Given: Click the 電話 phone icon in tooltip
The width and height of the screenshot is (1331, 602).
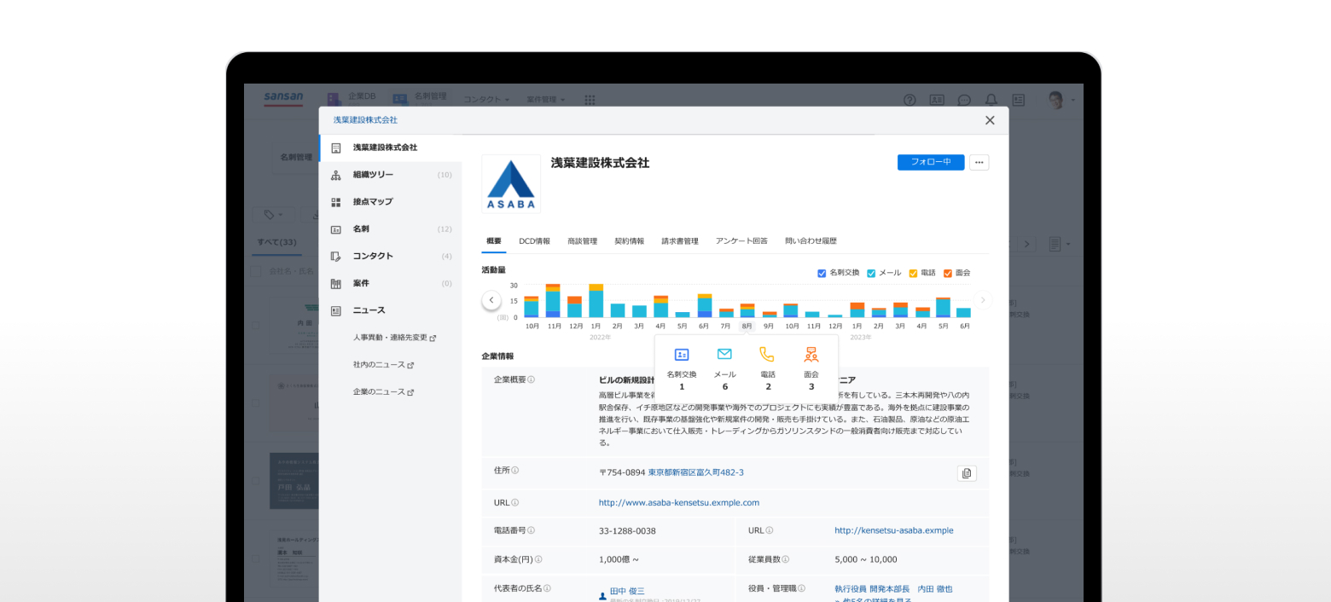Looking at the screenshot, I should click(x=767, y=355).
